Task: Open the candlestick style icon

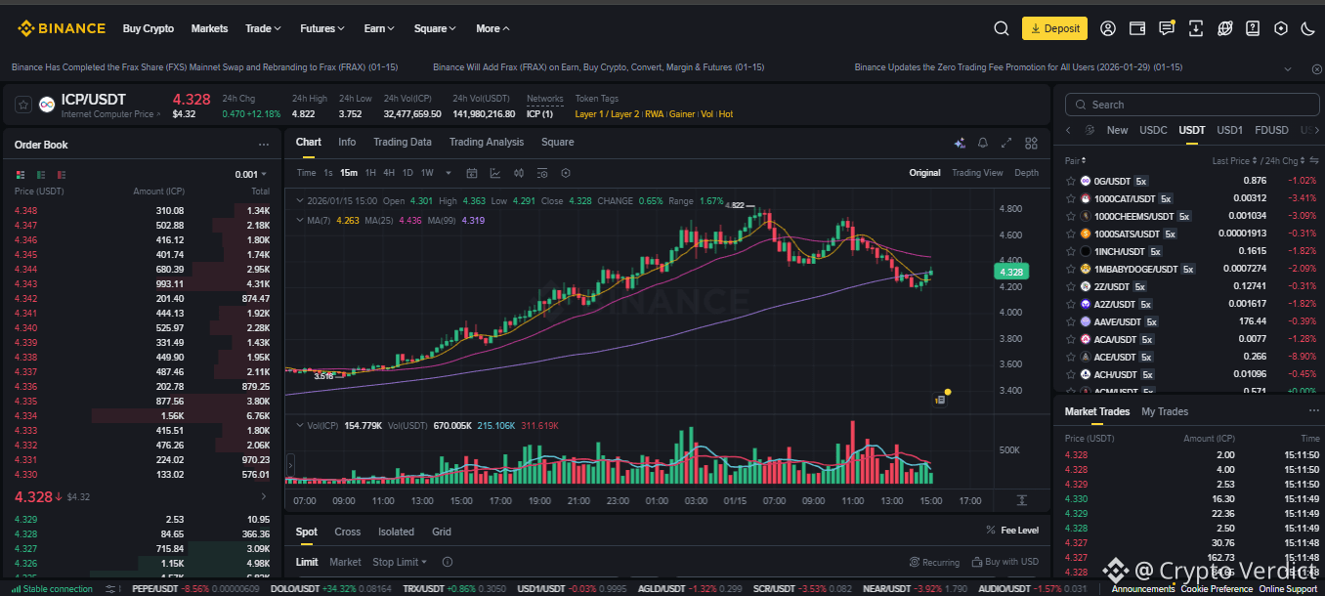Action: (519, 173)
